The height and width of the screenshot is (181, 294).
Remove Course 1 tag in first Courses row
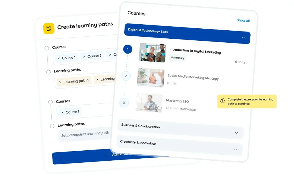pos(59,58)
